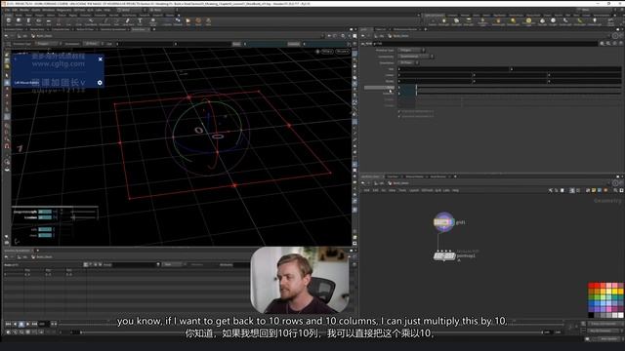
Task: Switch to the Material Palette tab
Action: 414,176
